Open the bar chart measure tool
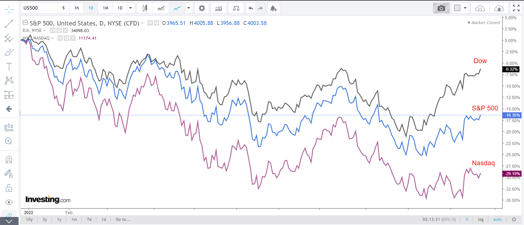The width and height of the screenshot is (524, 225). pos(9,127)
